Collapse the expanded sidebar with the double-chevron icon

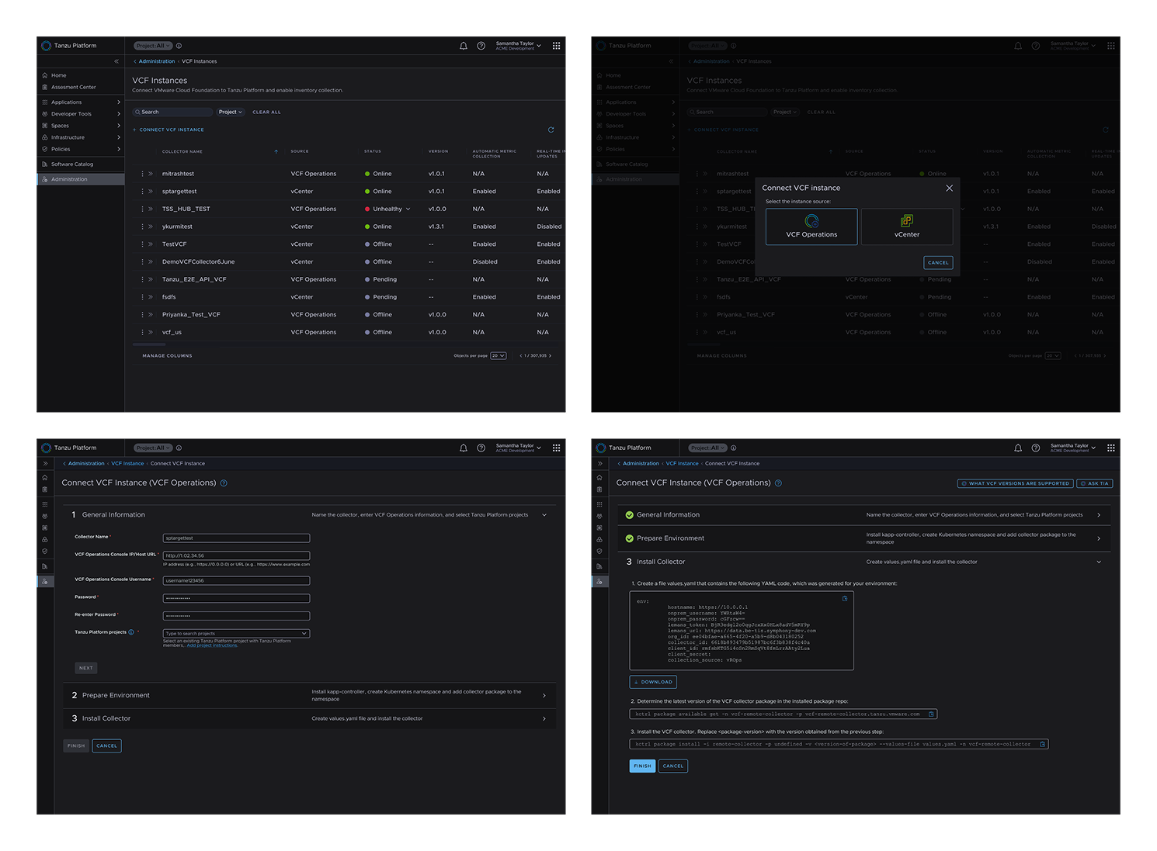[x=116, y=61]
